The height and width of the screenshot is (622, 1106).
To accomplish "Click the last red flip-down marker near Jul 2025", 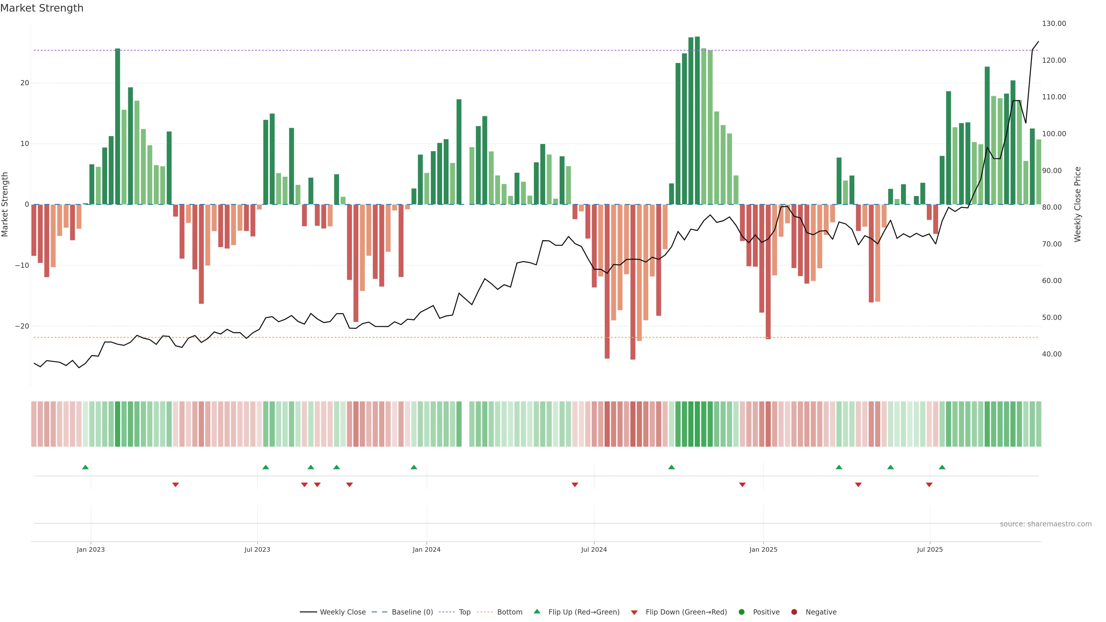I will click(929, 485).
